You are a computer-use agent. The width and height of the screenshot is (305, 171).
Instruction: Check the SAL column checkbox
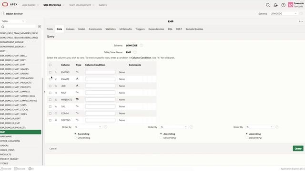(x=50, y=106)
